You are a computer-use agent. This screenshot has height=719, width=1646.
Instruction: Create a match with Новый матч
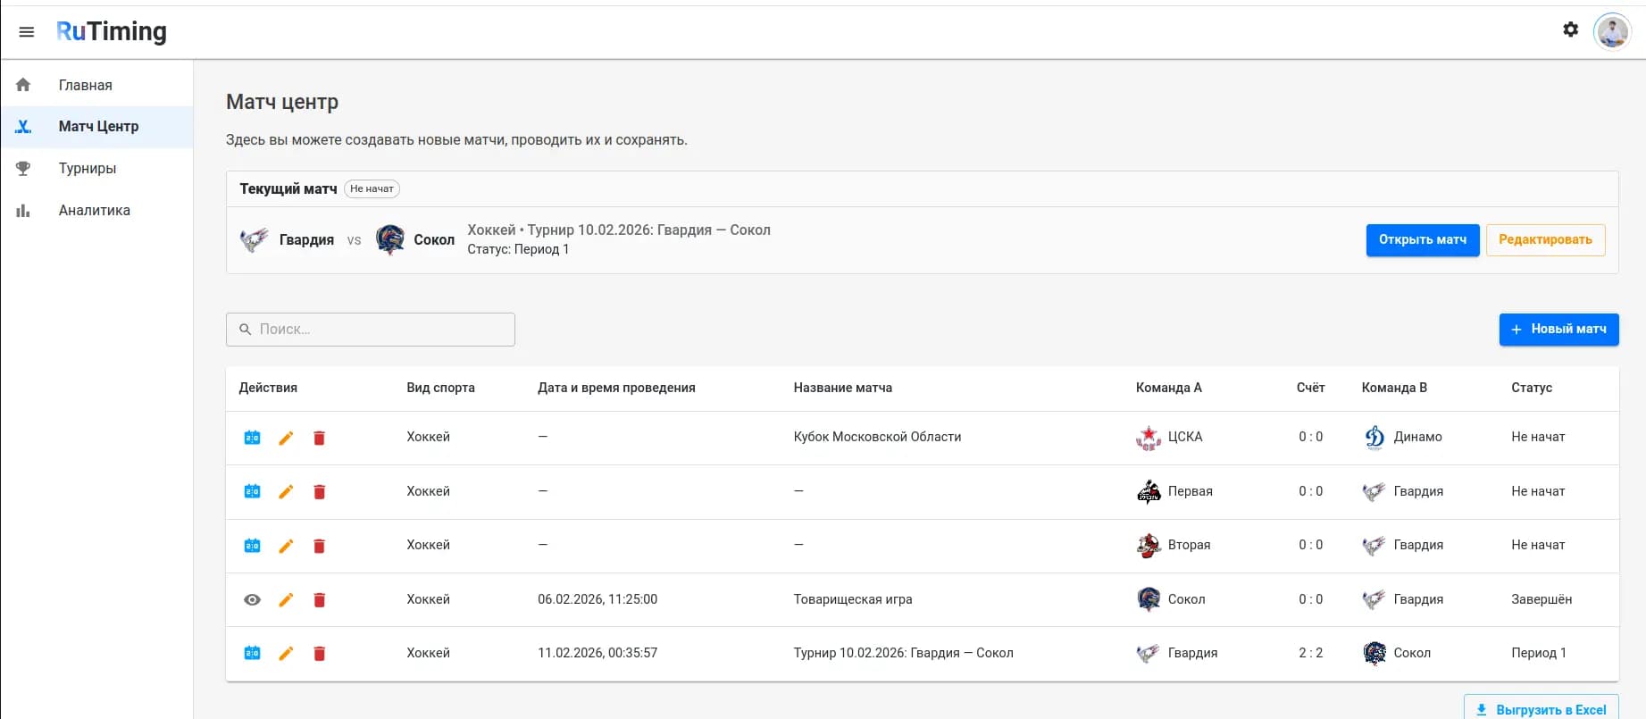pyautogui.click(x=1558, y=329)
